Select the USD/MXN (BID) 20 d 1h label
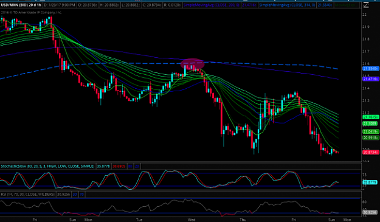This screenshot has height=222, width=380. (21, 5)
